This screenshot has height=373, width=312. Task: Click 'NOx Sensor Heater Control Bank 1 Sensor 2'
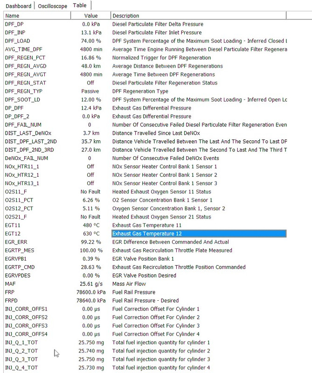[165, 175]
